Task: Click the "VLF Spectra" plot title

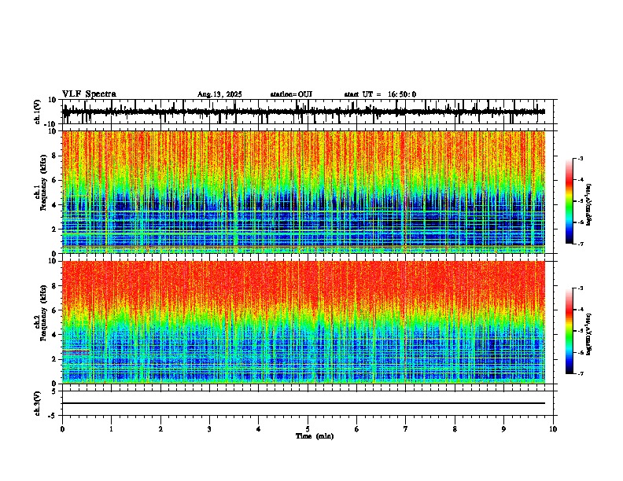Action: coord(89,94)
